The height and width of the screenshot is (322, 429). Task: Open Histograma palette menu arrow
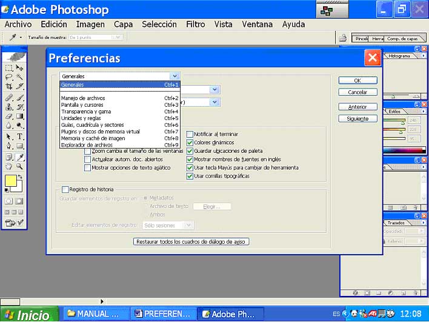(x=424, y=56)
